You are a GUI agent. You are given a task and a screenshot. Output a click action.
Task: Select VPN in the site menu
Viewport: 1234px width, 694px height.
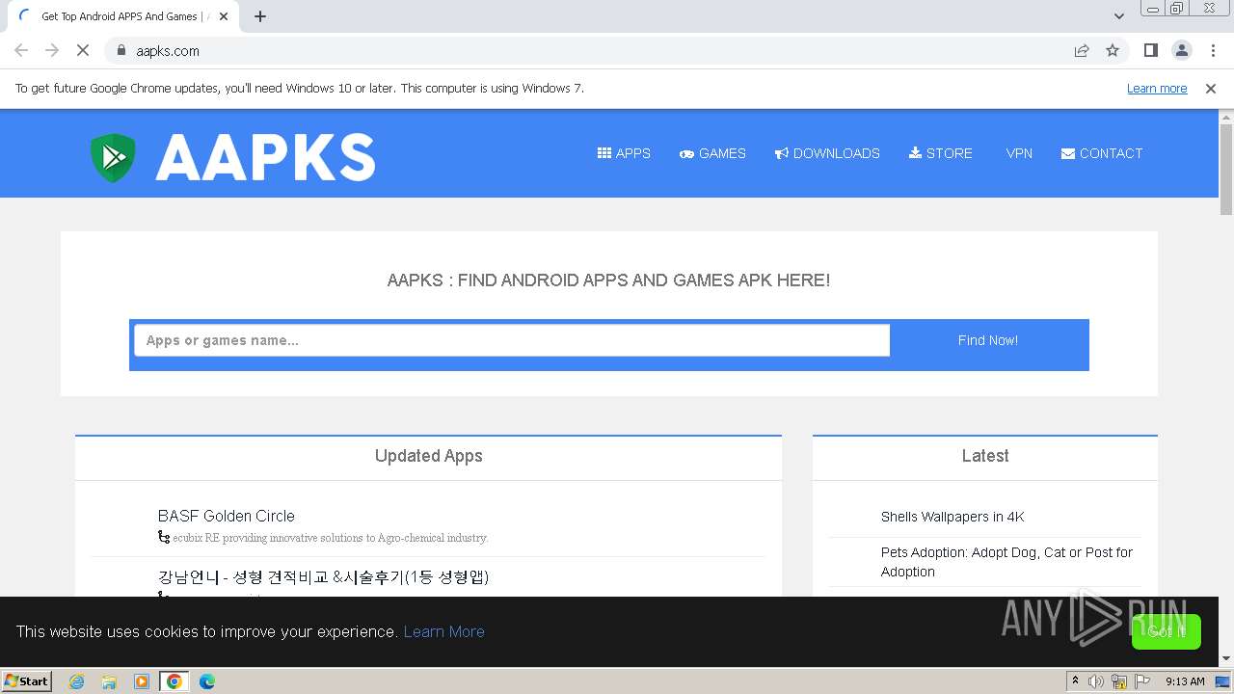1019,153
